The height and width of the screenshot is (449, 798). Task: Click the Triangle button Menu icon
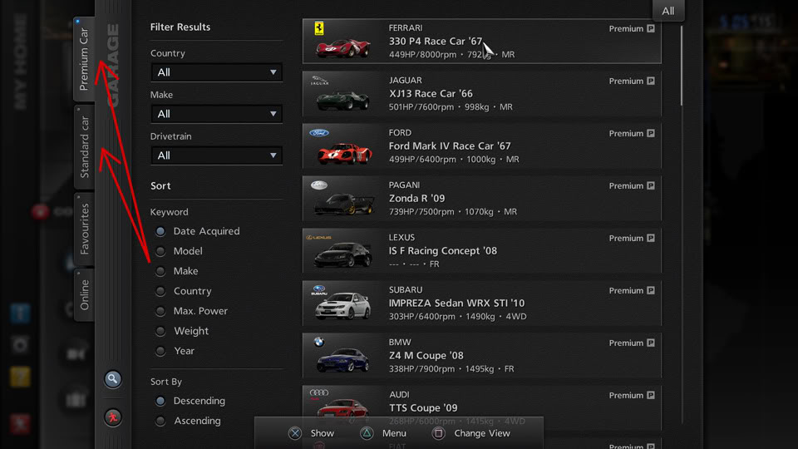(x=367, y=433)
